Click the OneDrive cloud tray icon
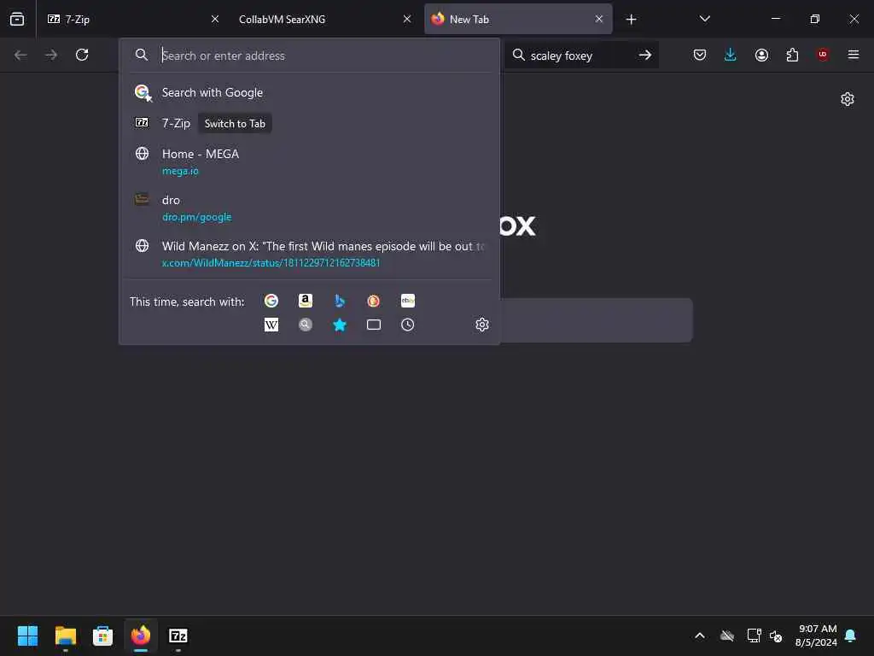This screenshot has width=874, height=656. tap(727, 635)
